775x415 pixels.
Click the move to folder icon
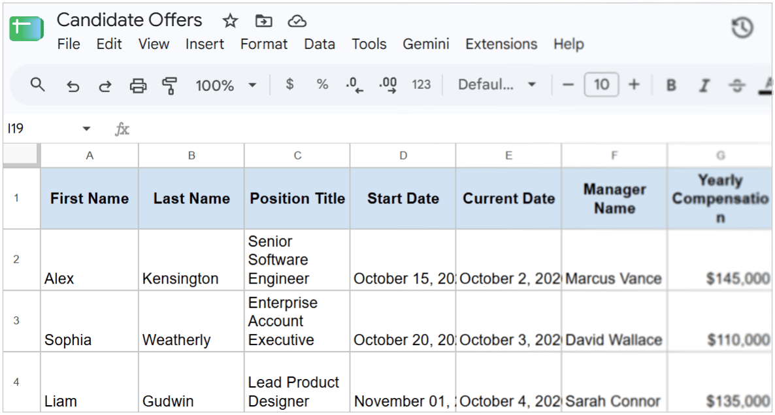coord(263,21)
